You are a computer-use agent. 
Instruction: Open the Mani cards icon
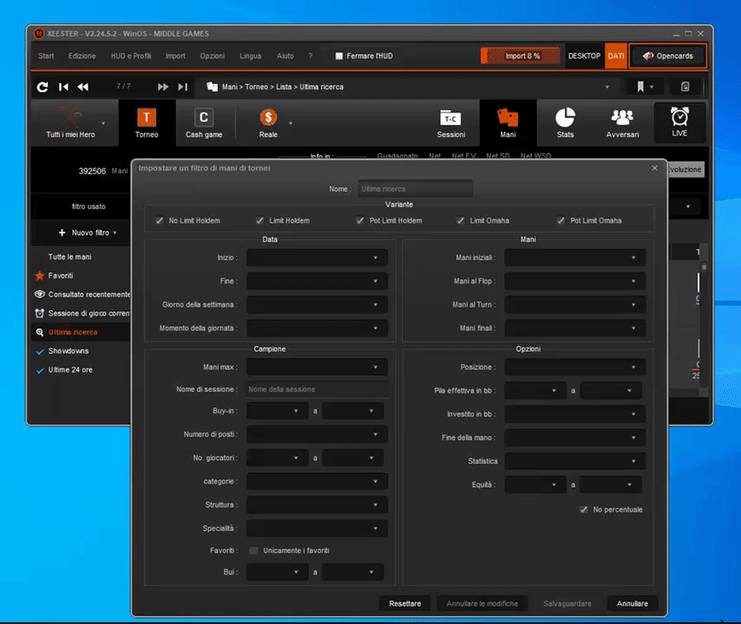coord(508,117)
